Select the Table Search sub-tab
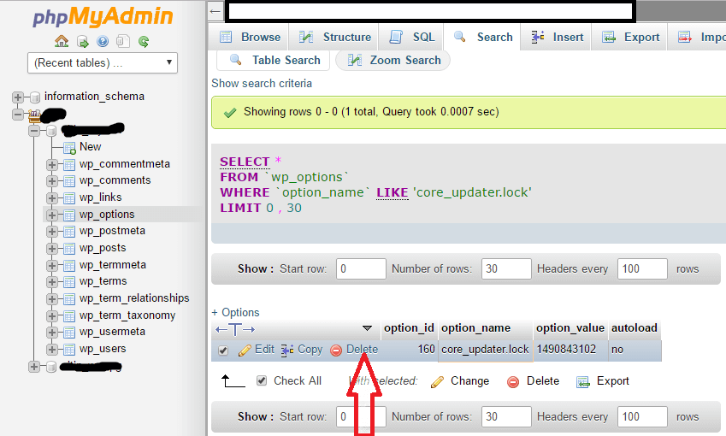 pyautogui.click(x=274, y=60)
